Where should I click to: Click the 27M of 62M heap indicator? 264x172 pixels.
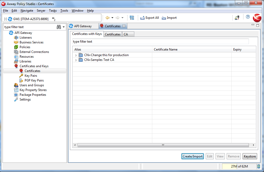(x=239, y=166)
